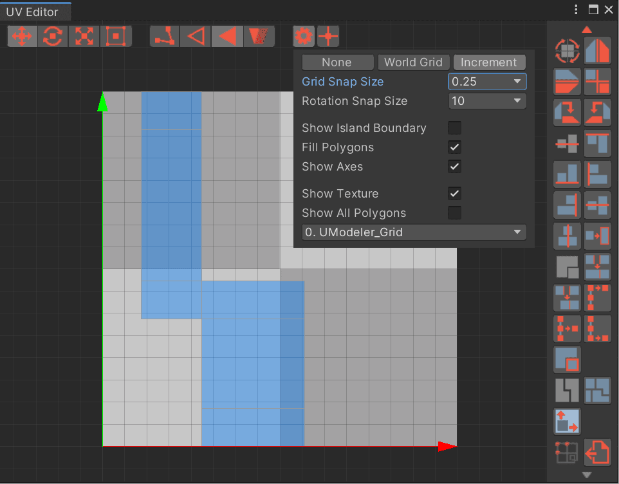Activate the Rect transform tool
Screen dimensions: 619x484
click(x=115, y=37)
